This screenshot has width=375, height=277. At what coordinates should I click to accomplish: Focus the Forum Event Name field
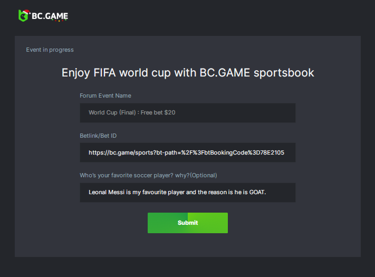tap(187, 113)
